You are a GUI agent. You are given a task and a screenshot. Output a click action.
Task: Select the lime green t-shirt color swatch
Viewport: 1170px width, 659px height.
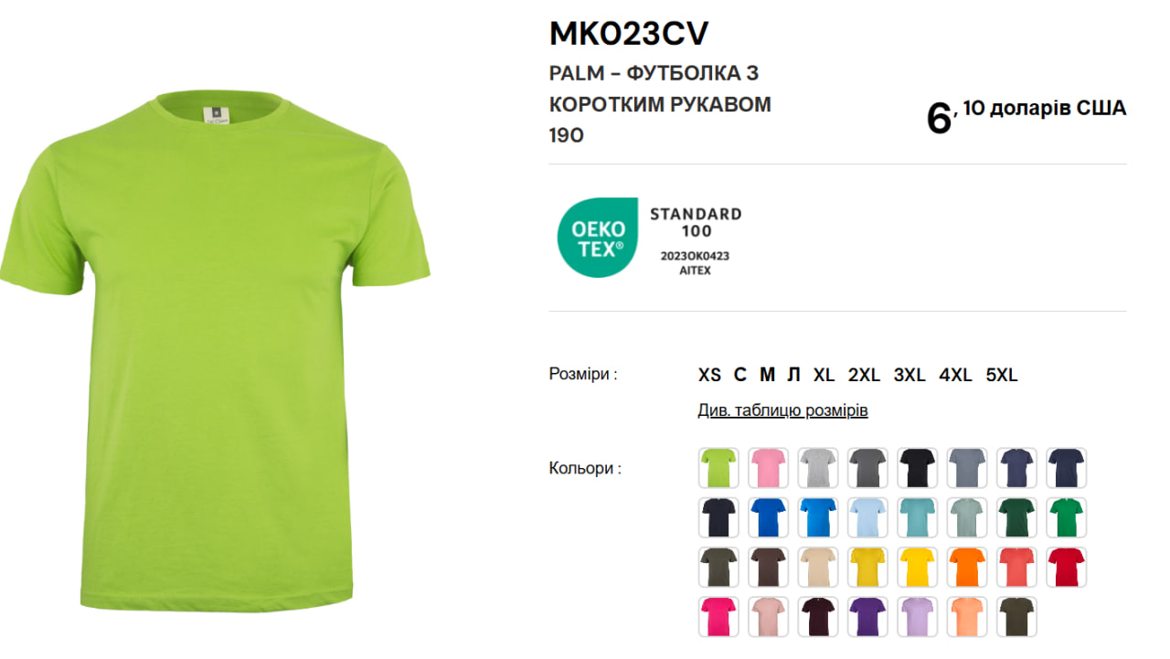tap(718, 468)
